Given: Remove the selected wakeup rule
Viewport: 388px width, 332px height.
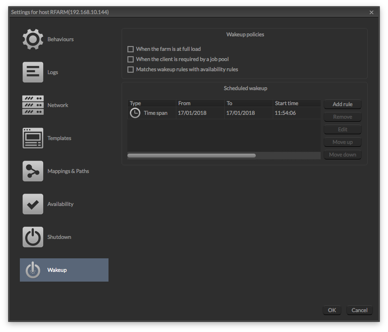Looking at the screenshot, I should tap(342, 117).
